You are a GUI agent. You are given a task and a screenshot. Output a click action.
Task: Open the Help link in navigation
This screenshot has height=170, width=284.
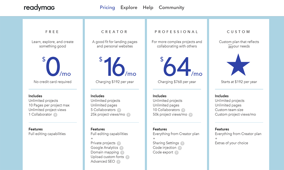coord(148,8)
